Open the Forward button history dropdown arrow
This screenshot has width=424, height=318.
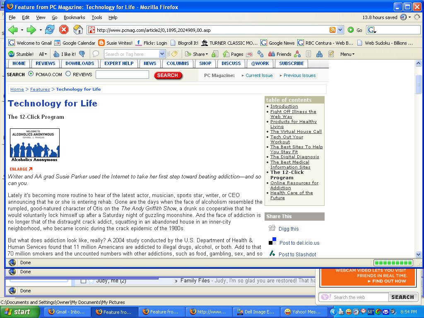point(40,30)
